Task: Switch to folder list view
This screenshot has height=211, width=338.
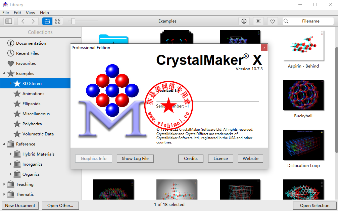Action: [47, 21]
